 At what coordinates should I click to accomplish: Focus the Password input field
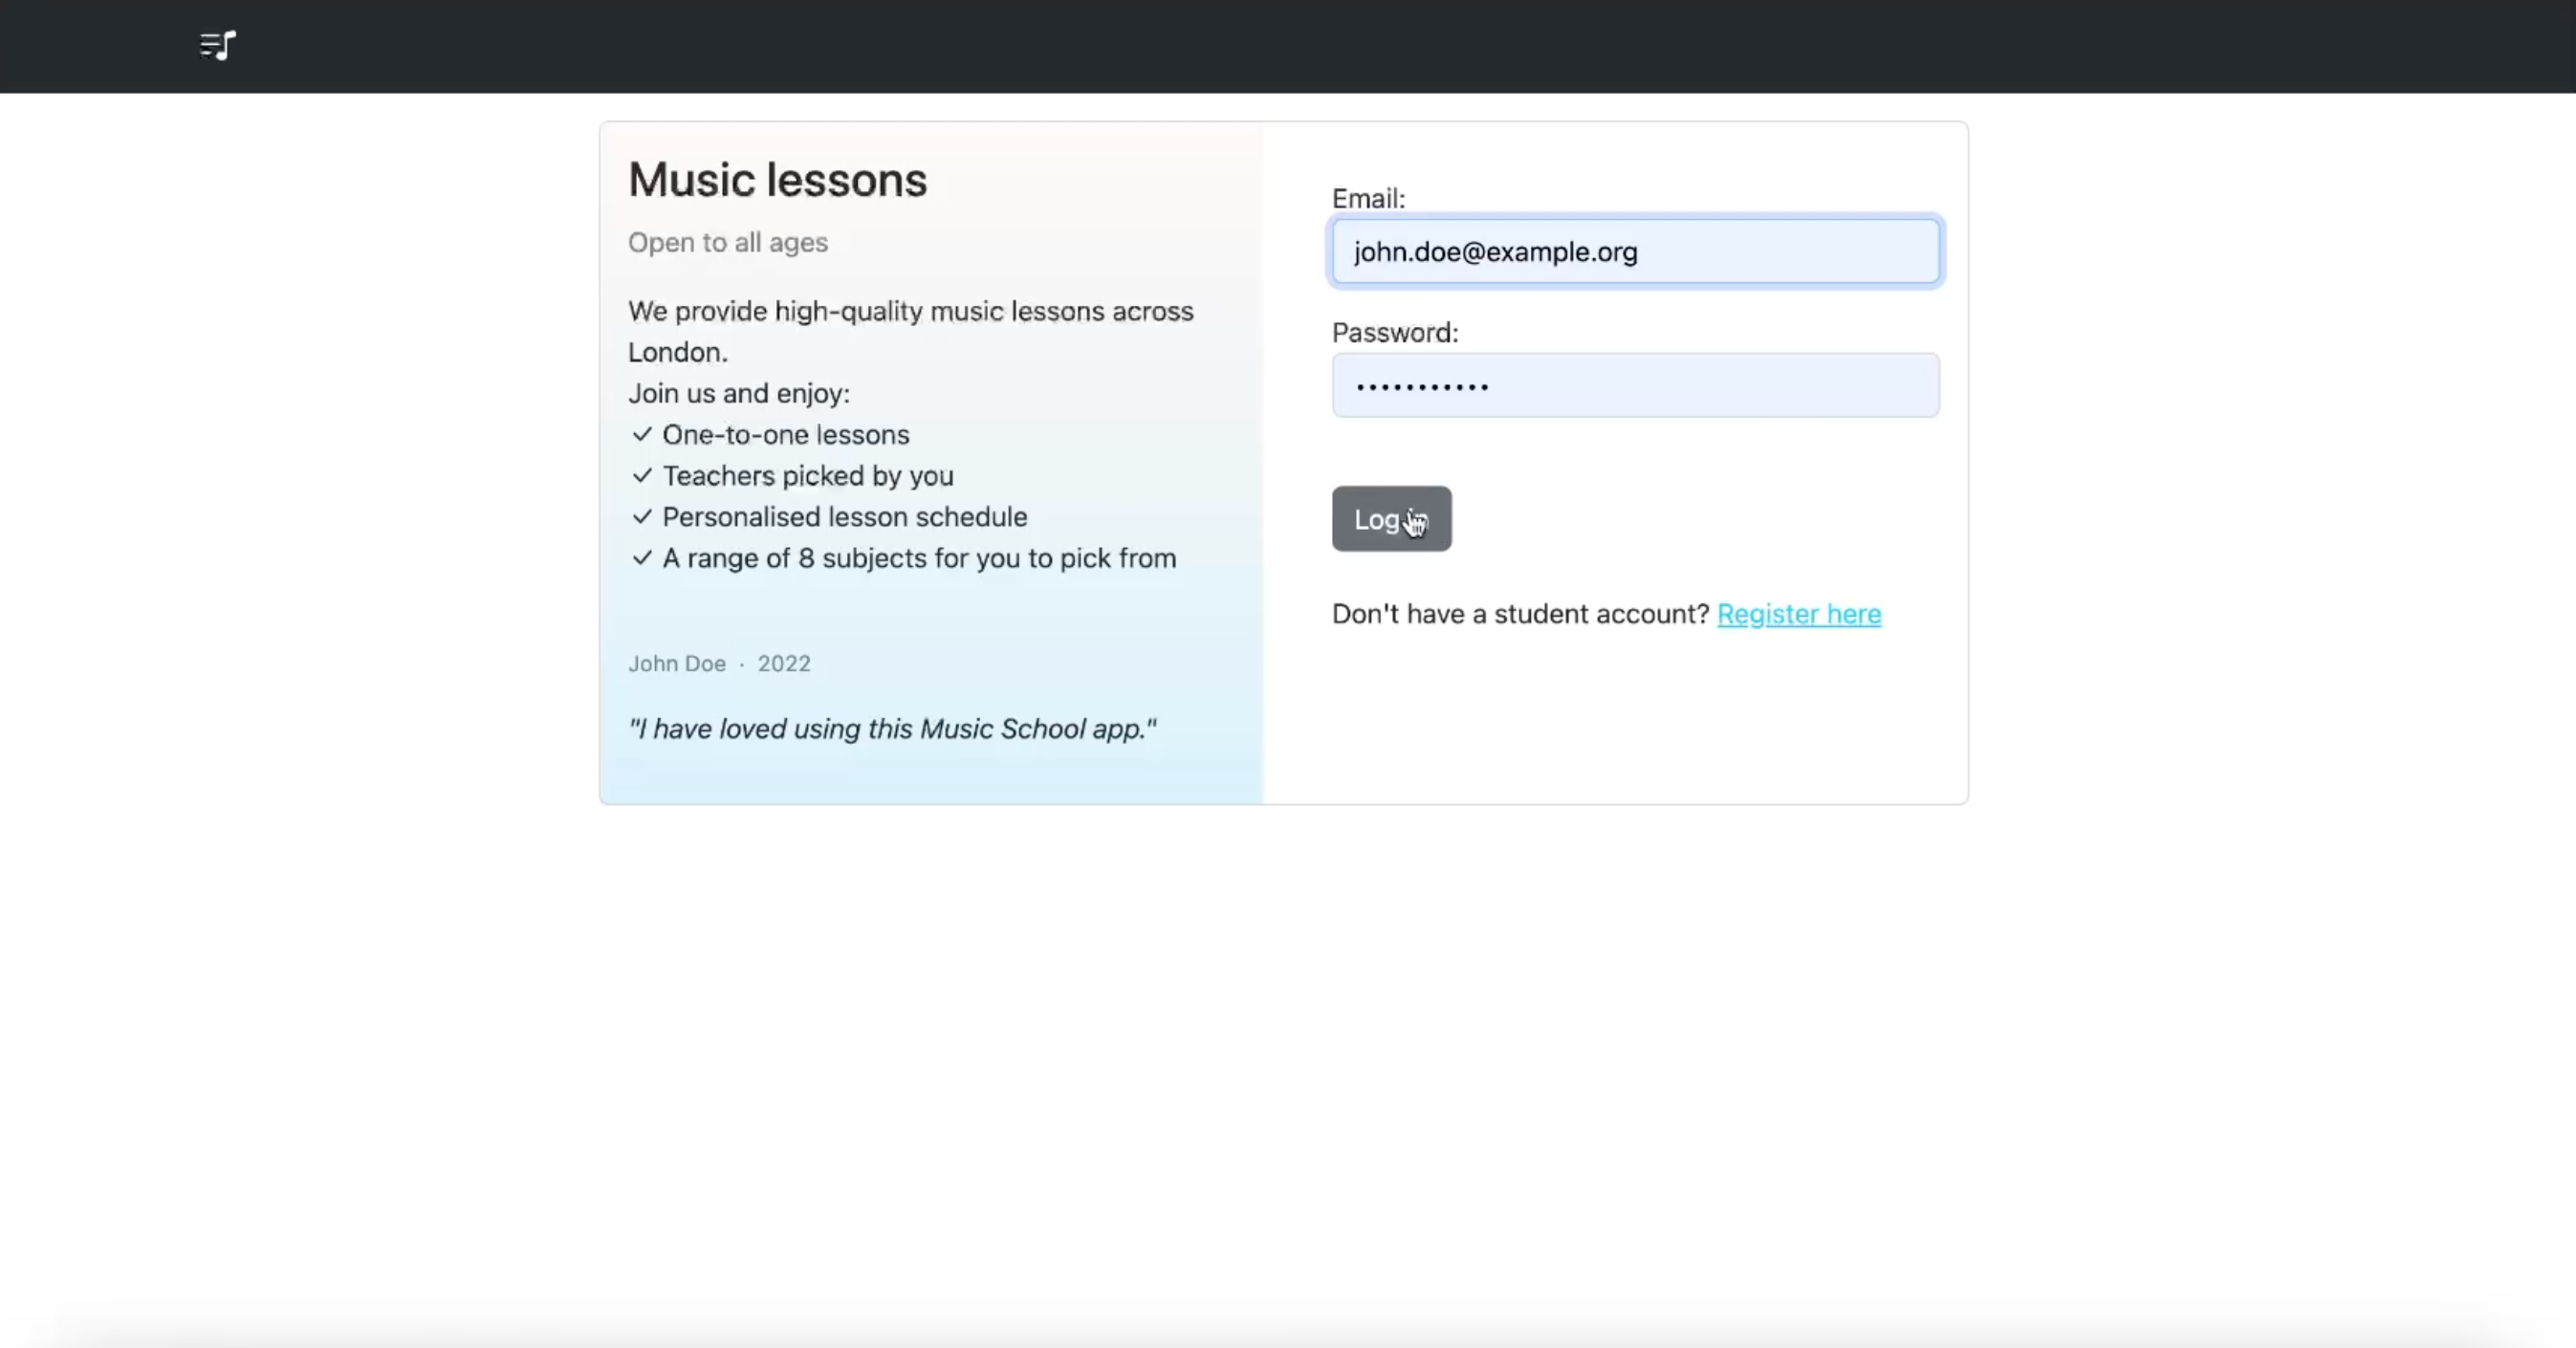point(1634,386)
